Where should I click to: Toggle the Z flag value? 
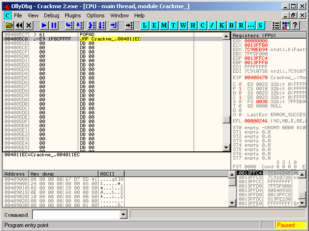point(240,97)
